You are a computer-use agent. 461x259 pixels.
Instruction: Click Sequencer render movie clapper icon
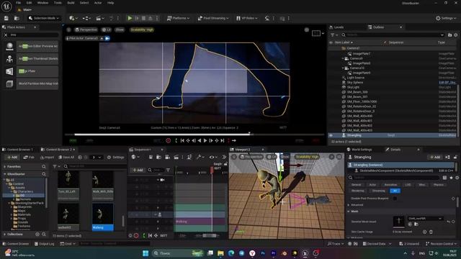(176, 158)
